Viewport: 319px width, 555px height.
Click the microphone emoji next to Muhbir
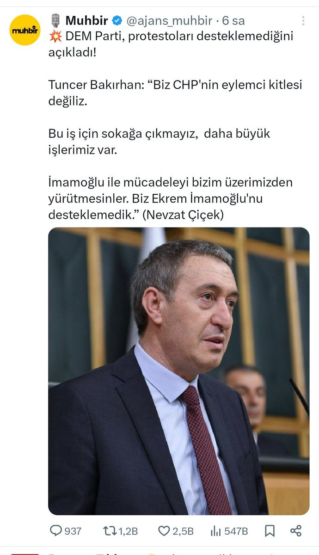[55, 21]
